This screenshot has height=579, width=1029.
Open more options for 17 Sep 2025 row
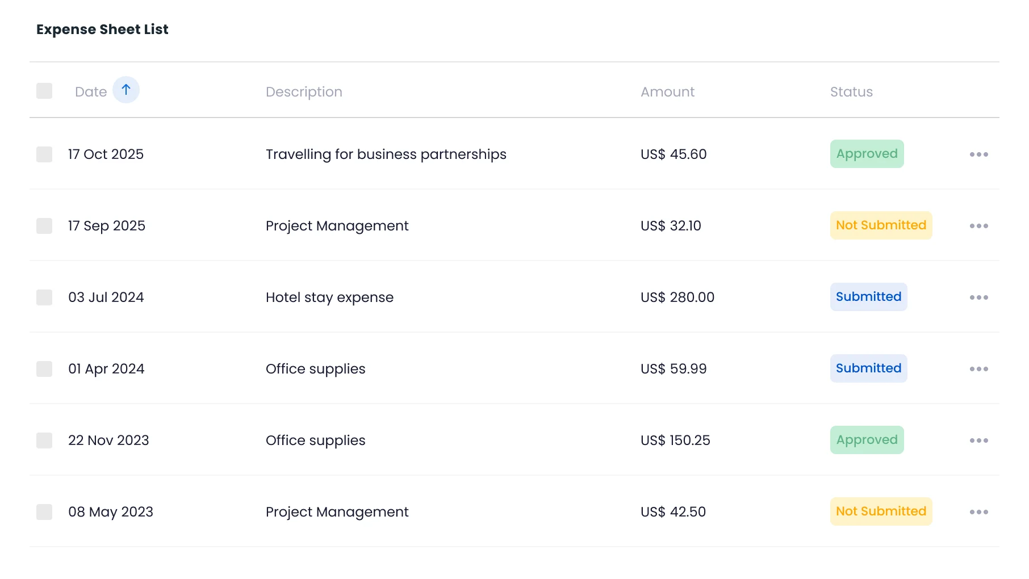(x=979, y=226)
